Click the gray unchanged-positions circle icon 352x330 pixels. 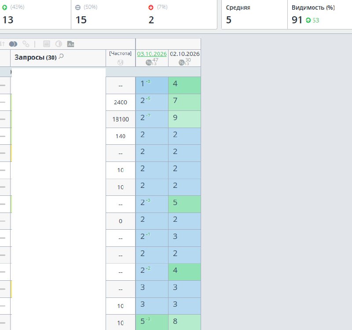pyautogui.click(x=78, y=7)
